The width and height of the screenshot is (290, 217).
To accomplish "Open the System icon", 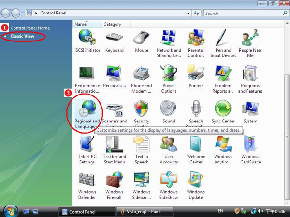I will 250,108.
